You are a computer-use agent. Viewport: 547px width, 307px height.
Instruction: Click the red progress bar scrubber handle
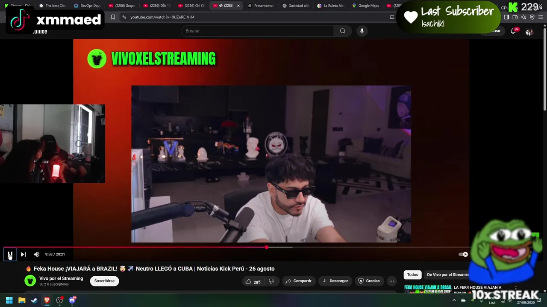(267, 247)
